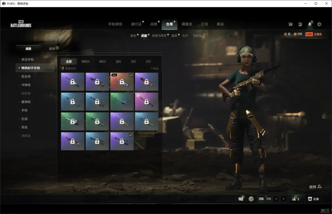Filter skins by 全部

click(69, 62)
